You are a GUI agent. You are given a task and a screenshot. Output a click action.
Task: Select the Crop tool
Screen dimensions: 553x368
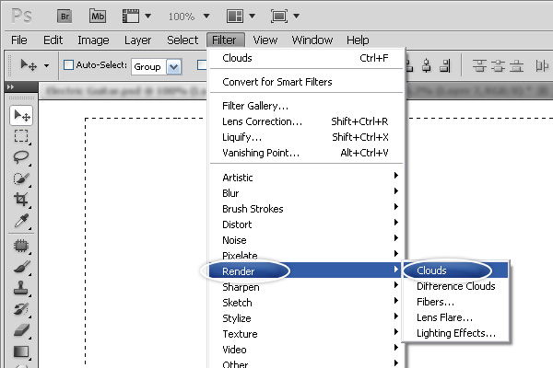(21, 200)
